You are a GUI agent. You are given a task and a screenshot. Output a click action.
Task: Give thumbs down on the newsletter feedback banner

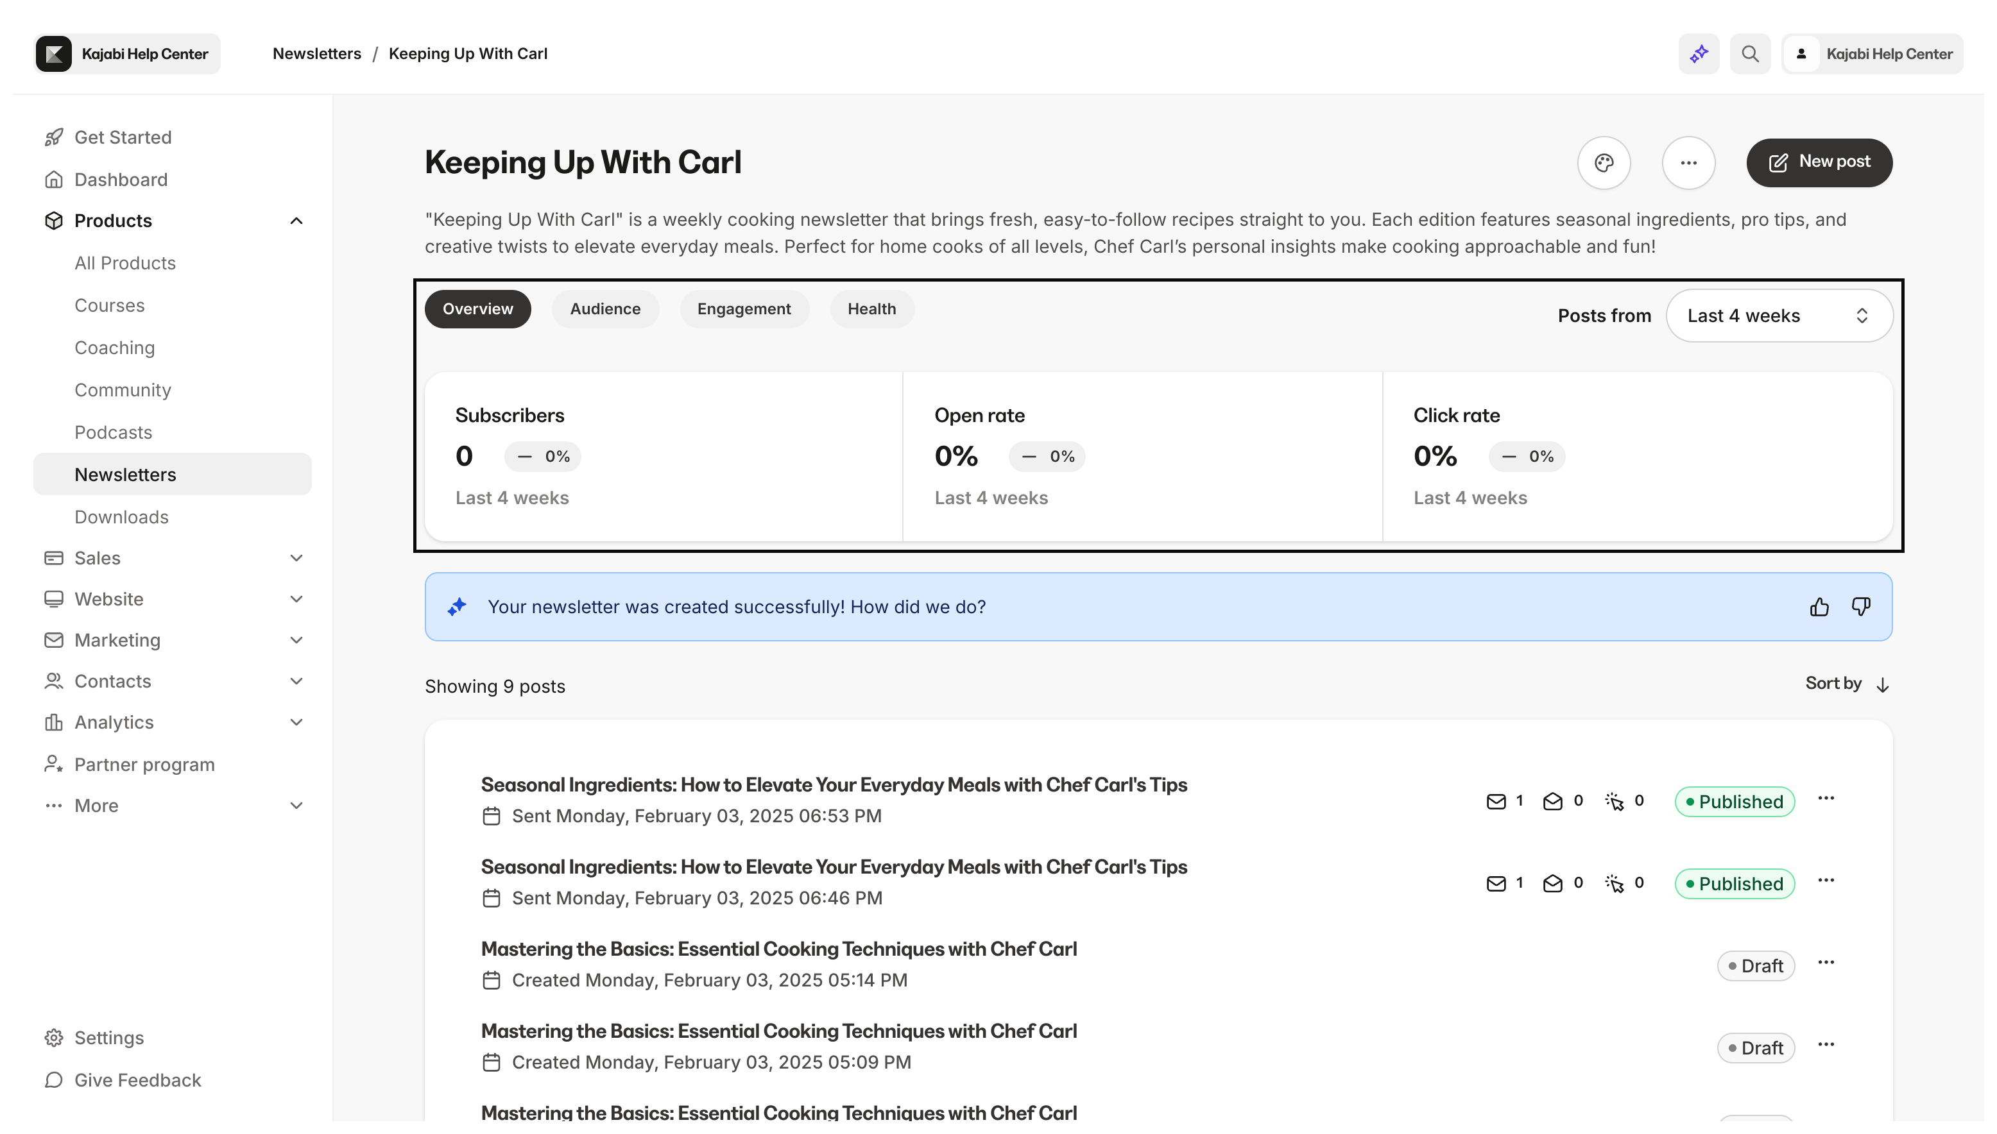click(1862, 607)
